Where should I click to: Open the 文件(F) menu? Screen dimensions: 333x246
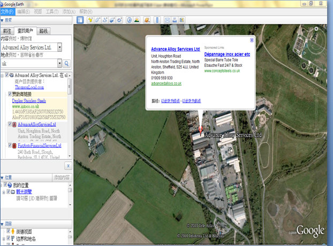tap(7, 11)
